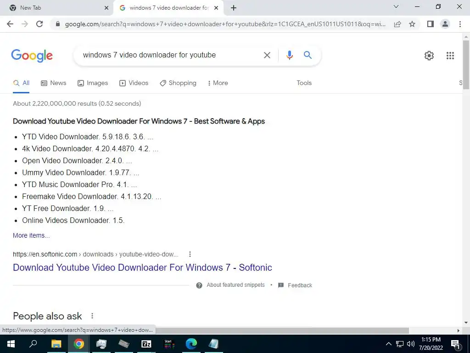
Task: Click the browser address bar URL
Action: [x=225, y=24]
